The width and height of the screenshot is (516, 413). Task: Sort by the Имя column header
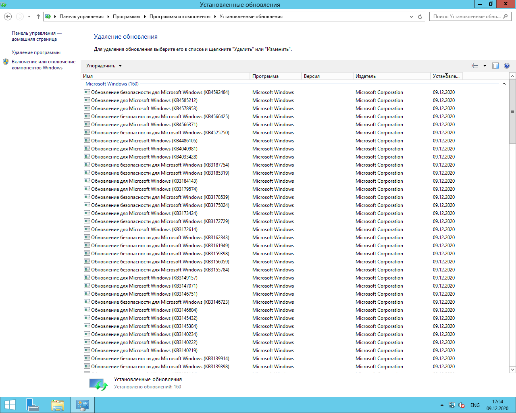click(x=165, y=76)
